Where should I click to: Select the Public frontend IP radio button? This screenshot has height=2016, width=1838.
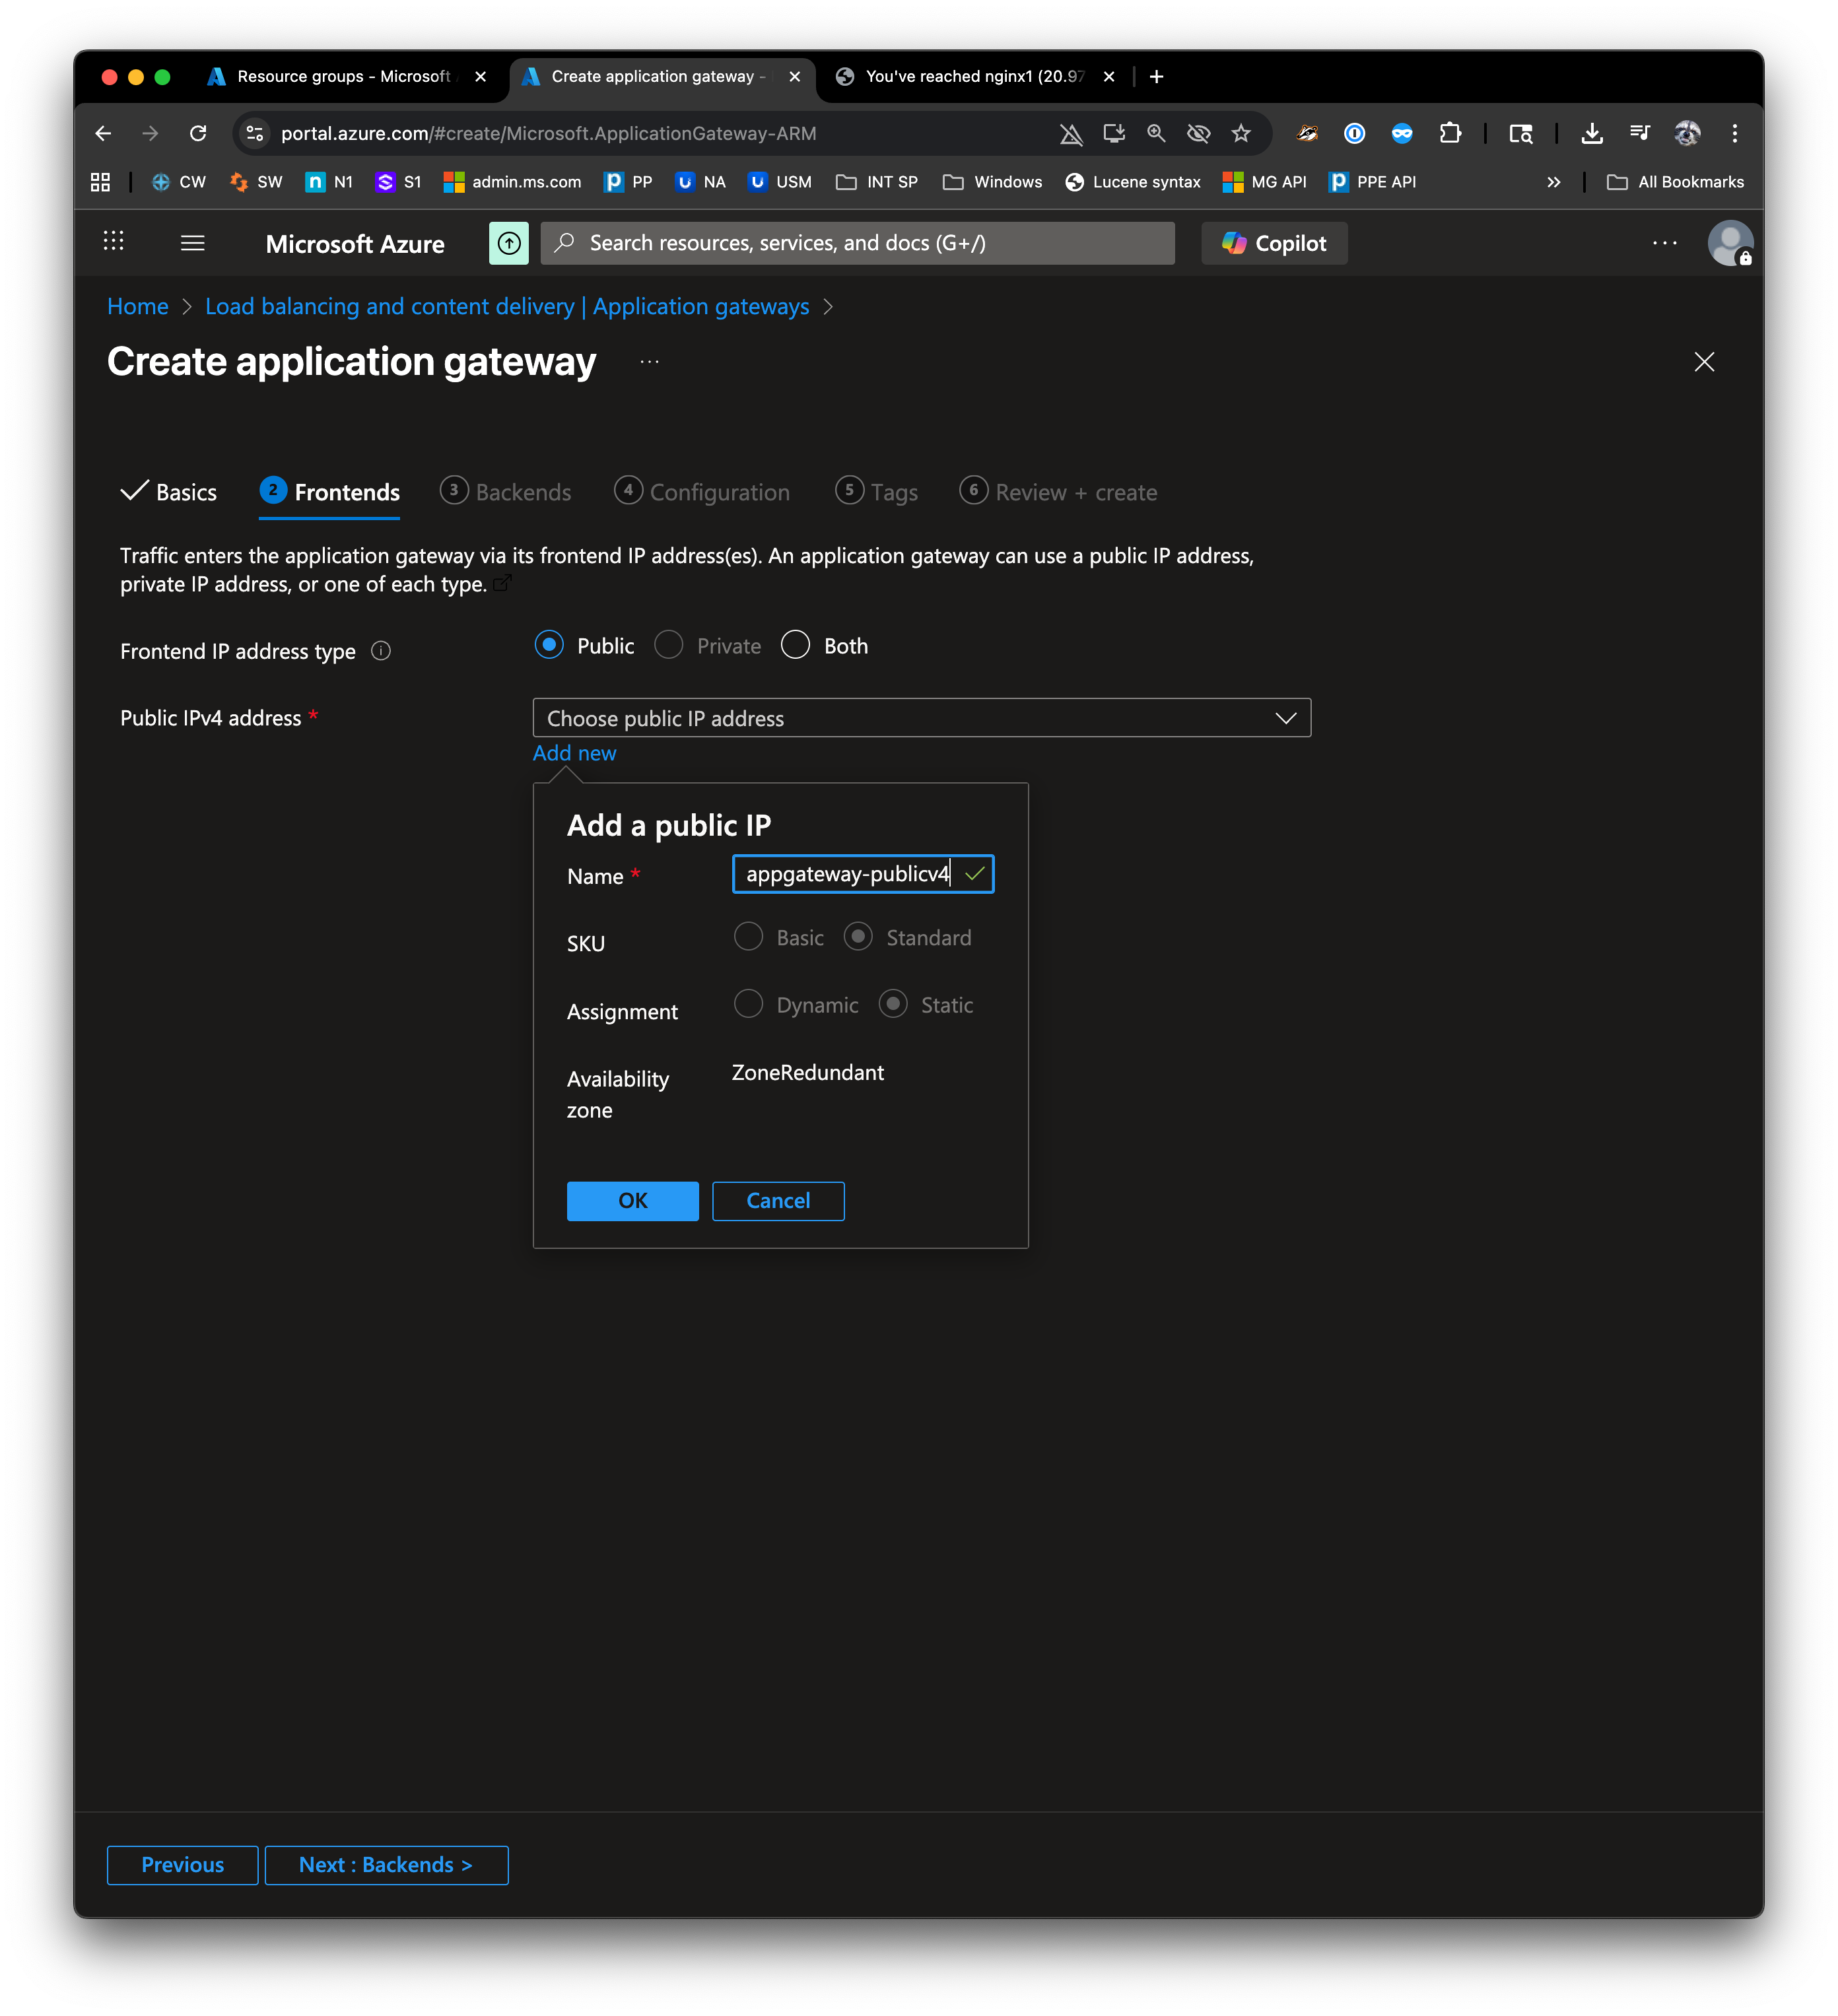pos(549,645)
